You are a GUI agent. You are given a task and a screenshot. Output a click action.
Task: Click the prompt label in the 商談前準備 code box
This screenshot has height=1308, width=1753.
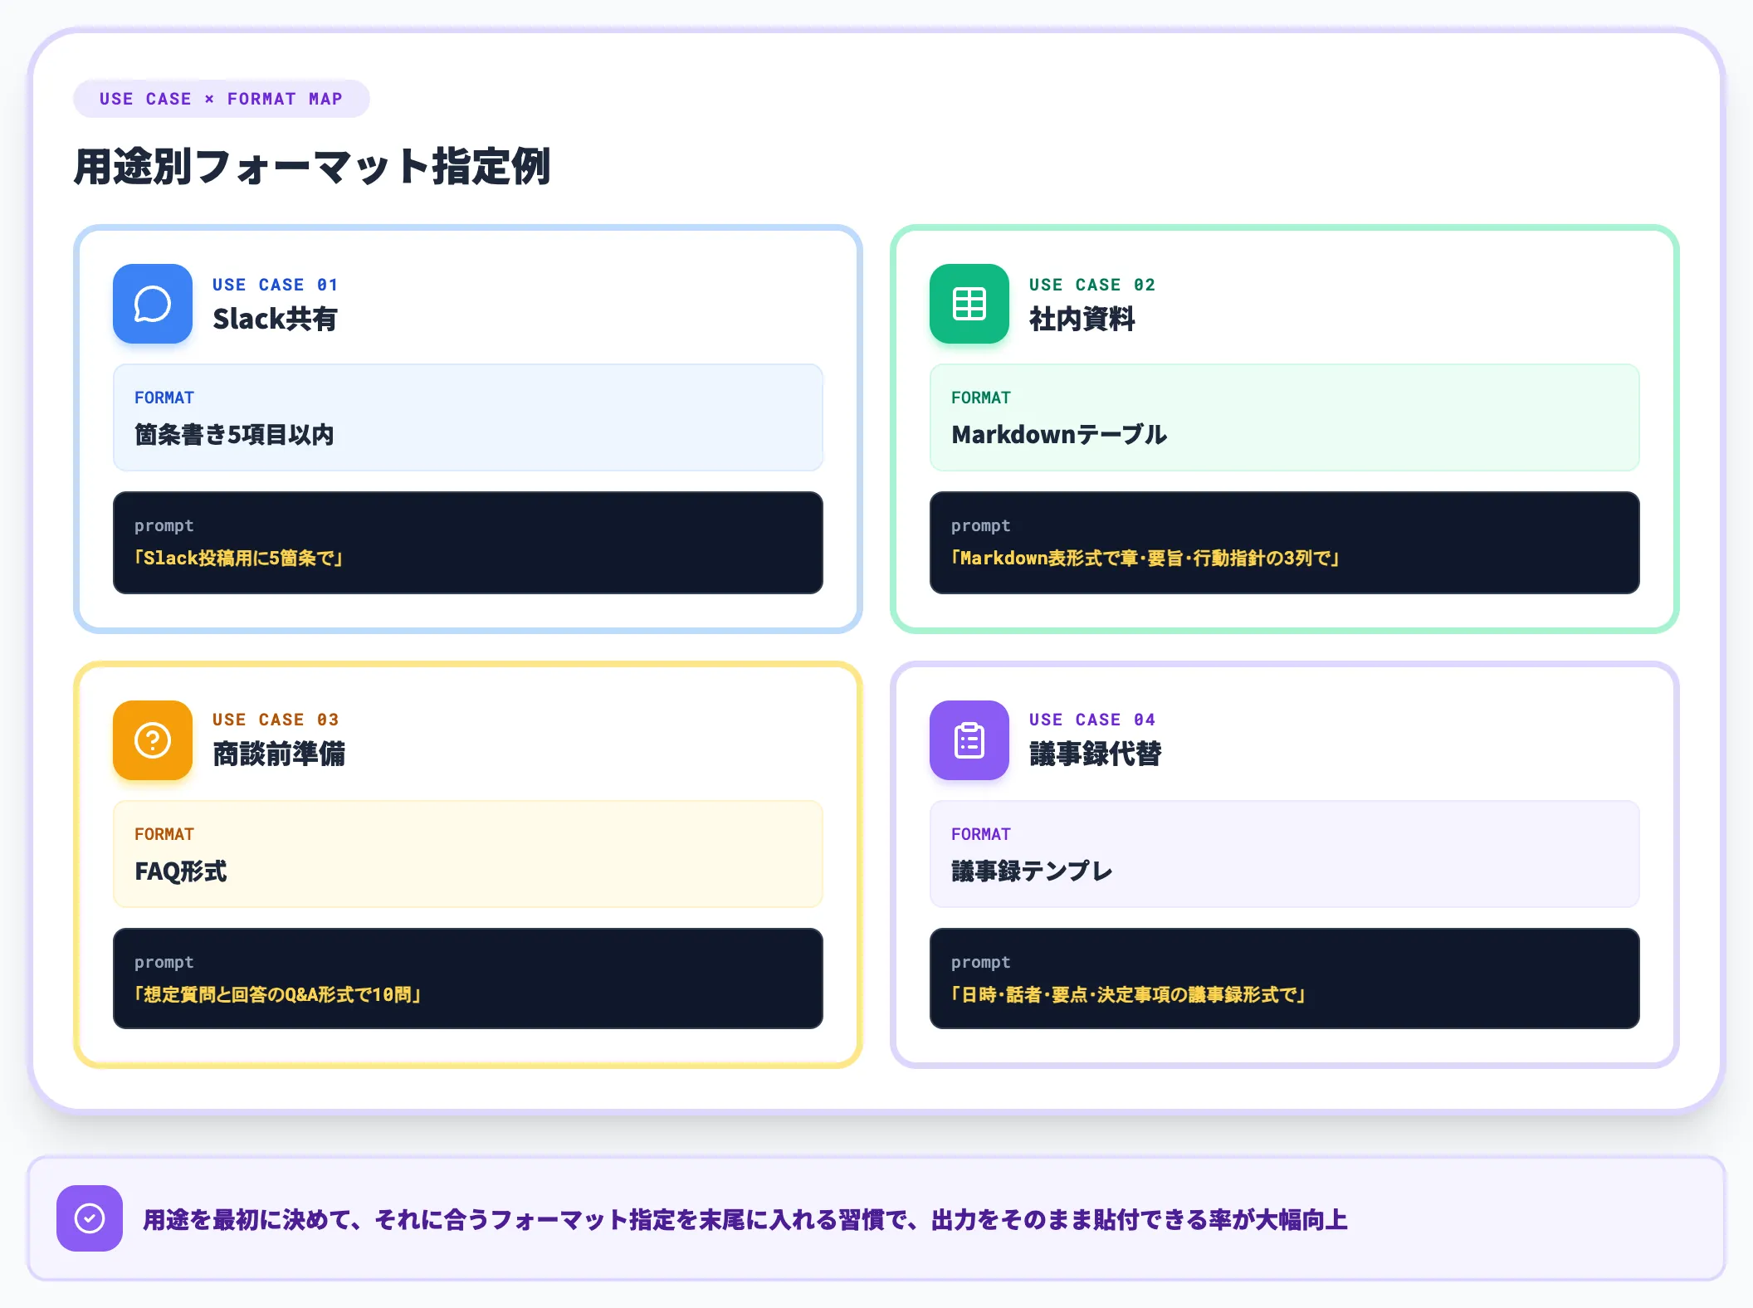click(164, 963)
